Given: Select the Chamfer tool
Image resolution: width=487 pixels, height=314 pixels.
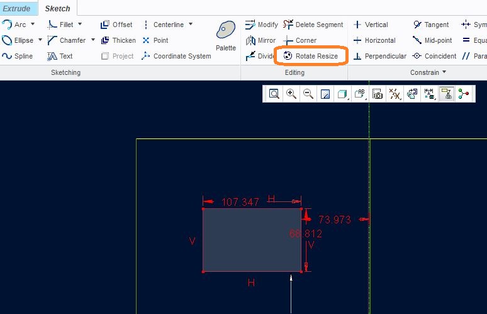Looking at the screenshot, I should click(x=67, y=40).
